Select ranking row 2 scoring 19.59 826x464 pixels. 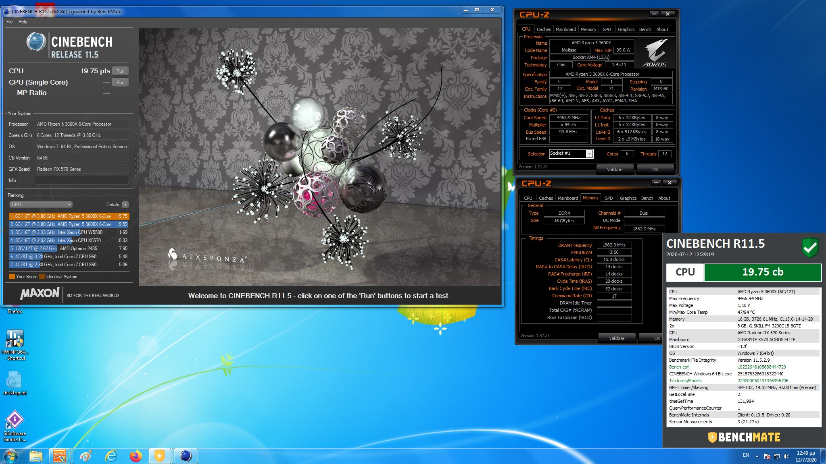[x=69, y=224]
